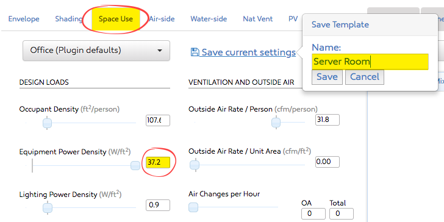
Task: Select the Nat Vent tab
Action: [257, 19]
